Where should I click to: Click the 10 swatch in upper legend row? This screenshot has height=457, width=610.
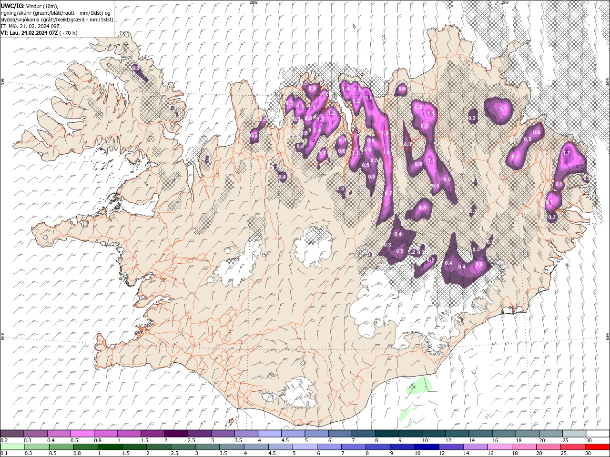(434, 434)
